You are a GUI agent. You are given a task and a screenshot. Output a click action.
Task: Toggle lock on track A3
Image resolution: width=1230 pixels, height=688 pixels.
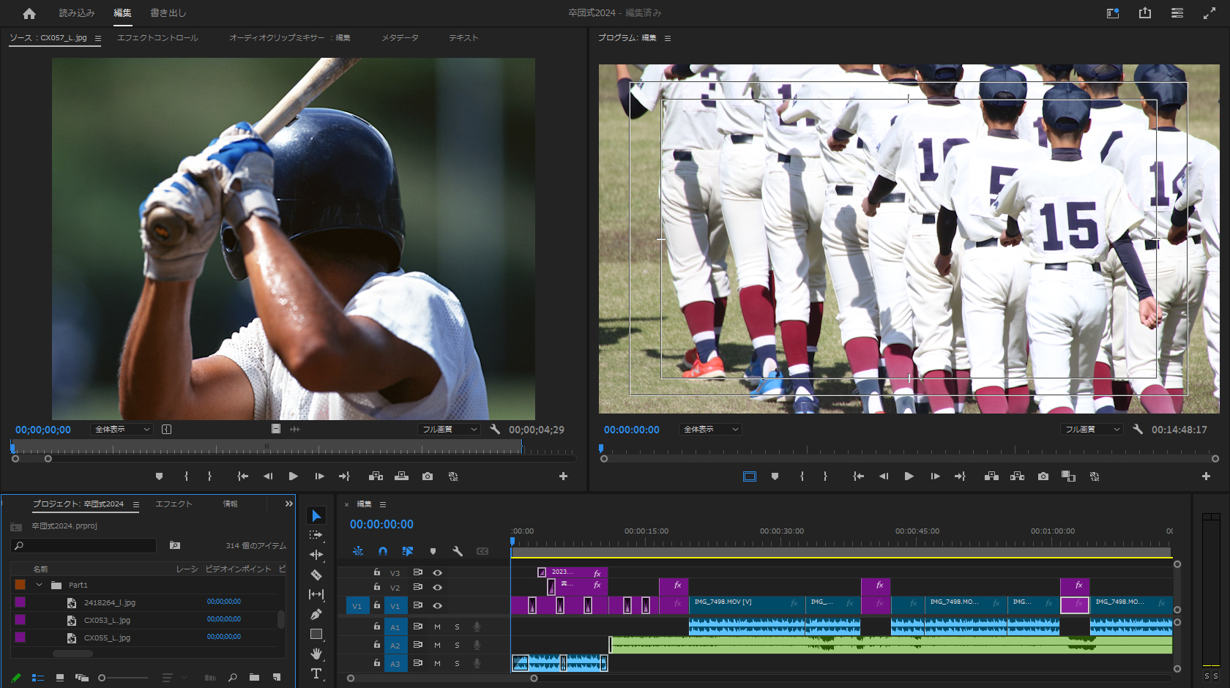(x=377, y=662)
